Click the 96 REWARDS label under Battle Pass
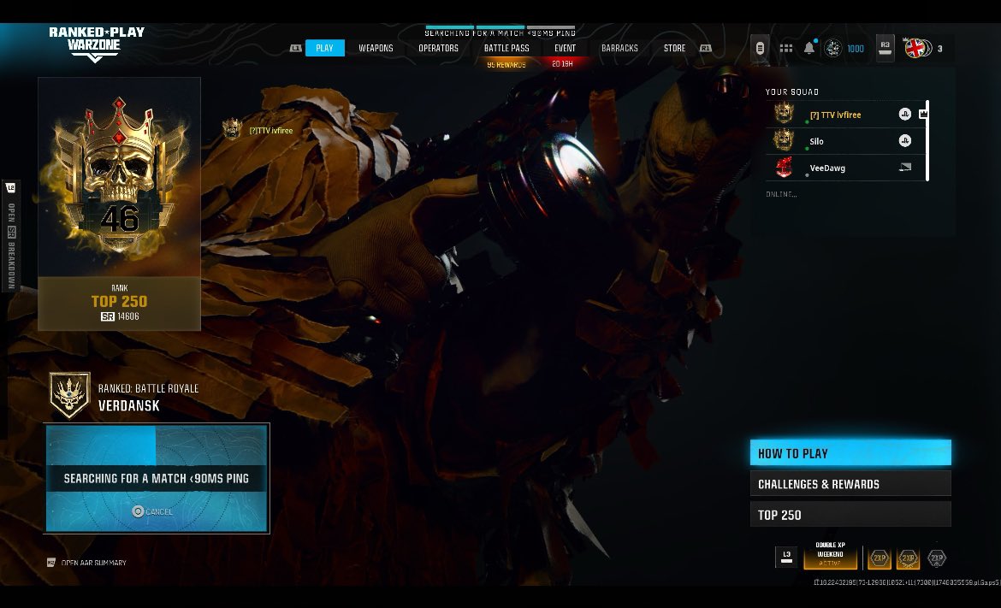Screen dimensions: 1001x608 click(x=506, y=64)
